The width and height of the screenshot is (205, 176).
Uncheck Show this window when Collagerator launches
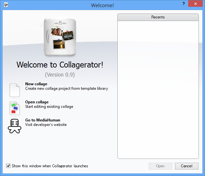(8, 166)
